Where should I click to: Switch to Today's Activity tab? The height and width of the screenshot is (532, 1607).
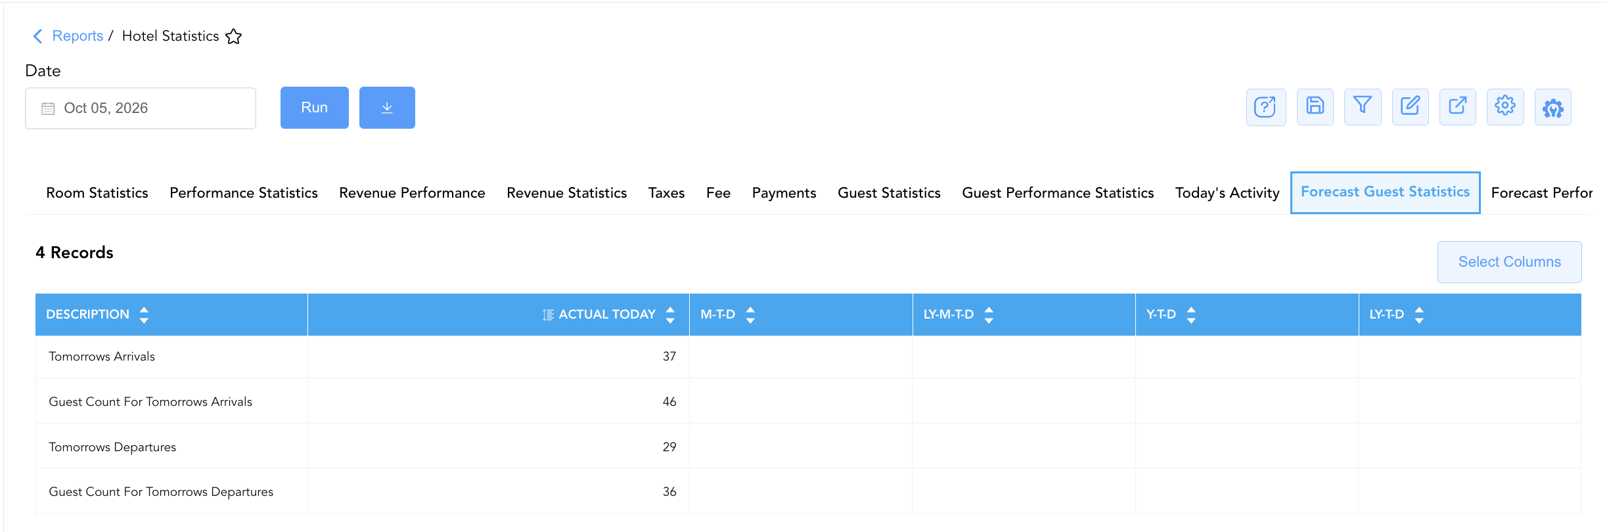click(x=1227, y=193)
